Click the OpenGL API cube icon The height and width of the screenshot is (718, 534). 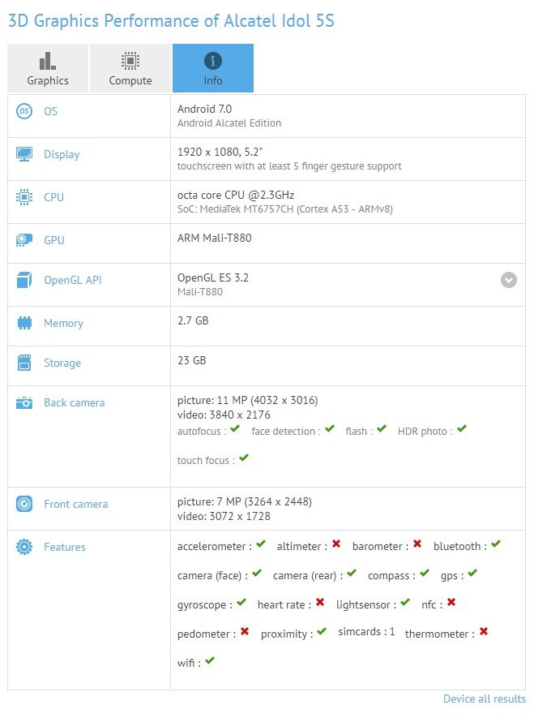click(x=24, y=281)
